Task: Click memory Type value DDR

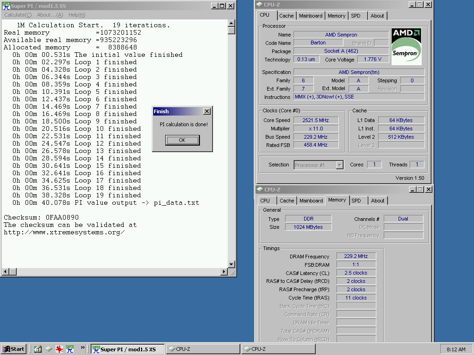Action: click(x=308, y=219)
